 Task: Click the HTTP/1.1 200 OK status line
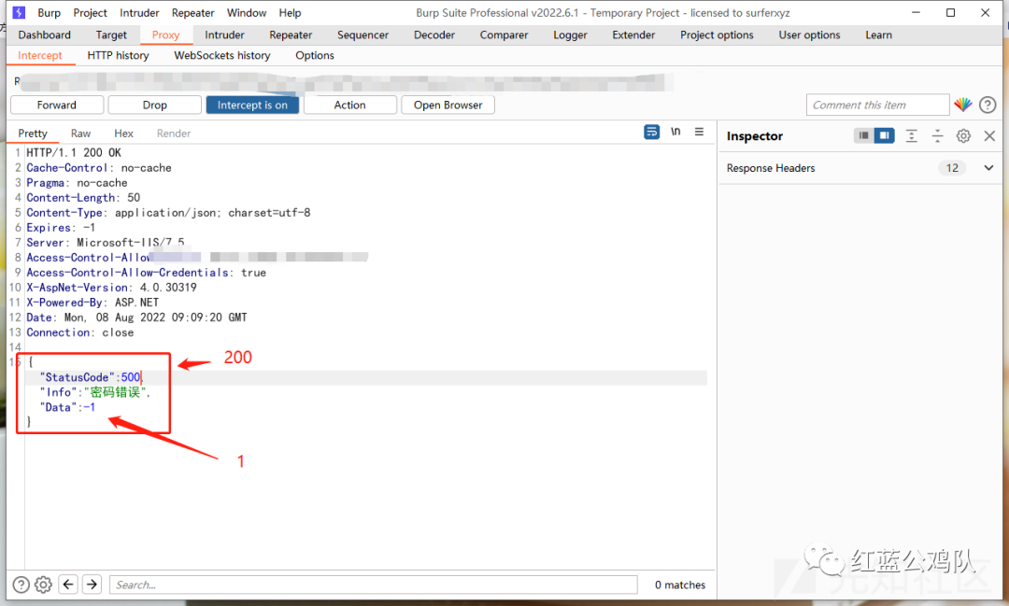click(x=74, y=152)
